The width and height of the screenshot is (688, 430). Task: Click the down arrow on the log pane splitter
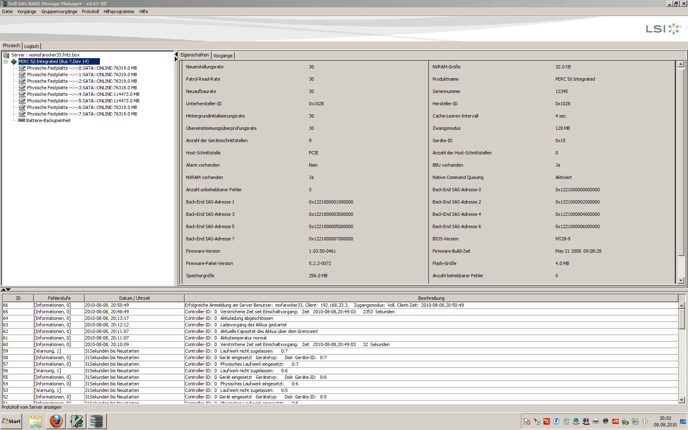point(8,290)
